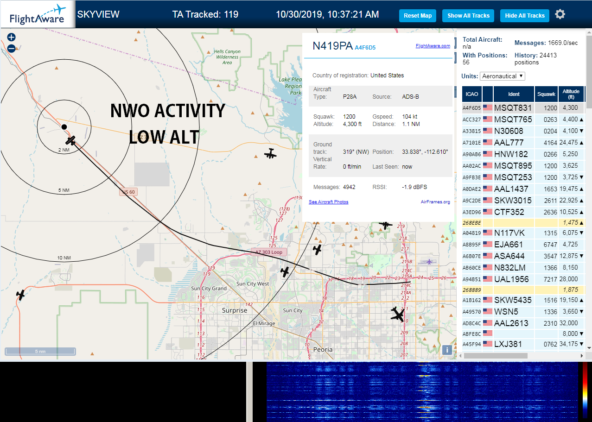
Task: Select the aircraft icon below the info panel
Action: 385,225
